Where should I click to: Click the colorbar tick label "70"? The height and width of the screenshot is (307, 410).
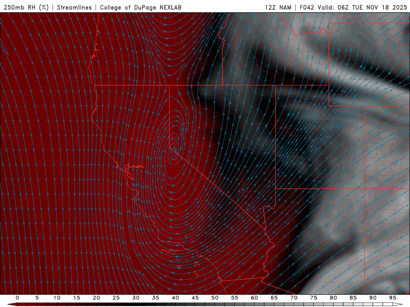[x=294, y=298]
